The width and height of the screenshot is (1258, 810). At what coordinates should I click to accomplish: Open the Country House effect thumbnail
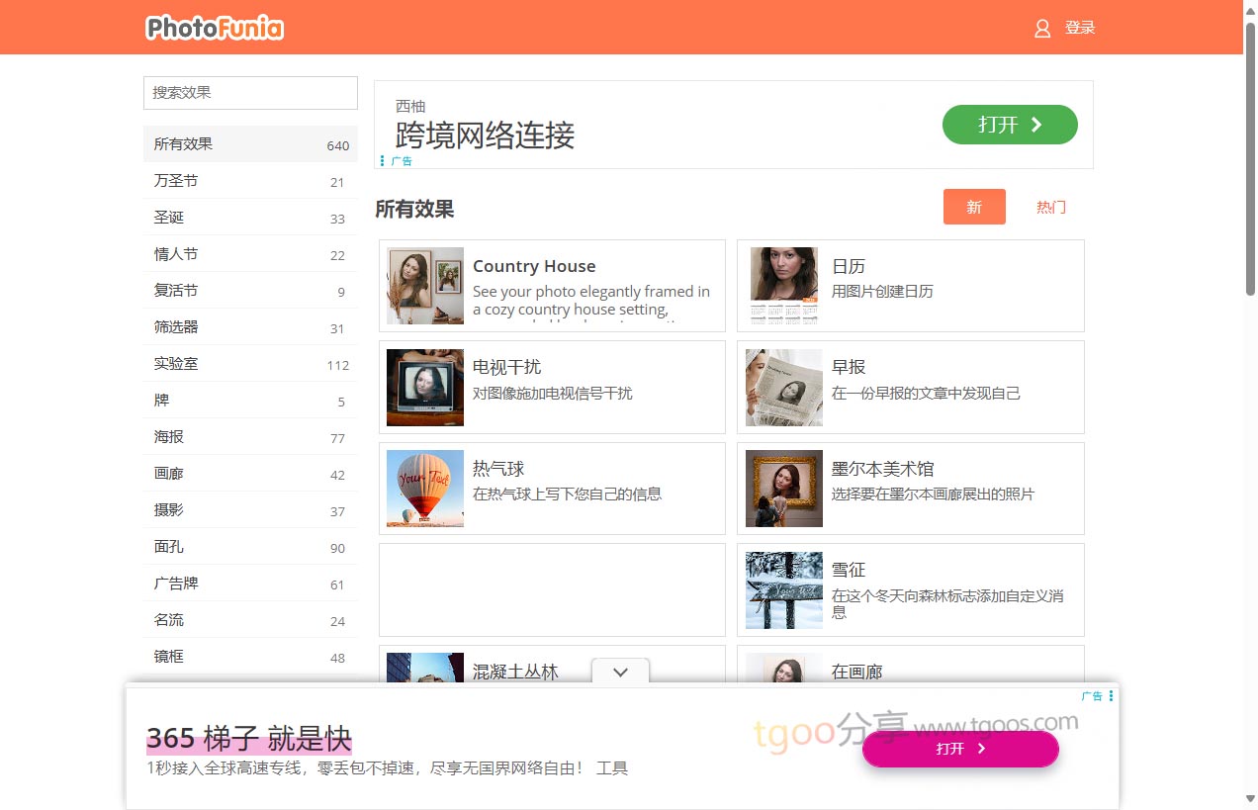click(424, 286)
